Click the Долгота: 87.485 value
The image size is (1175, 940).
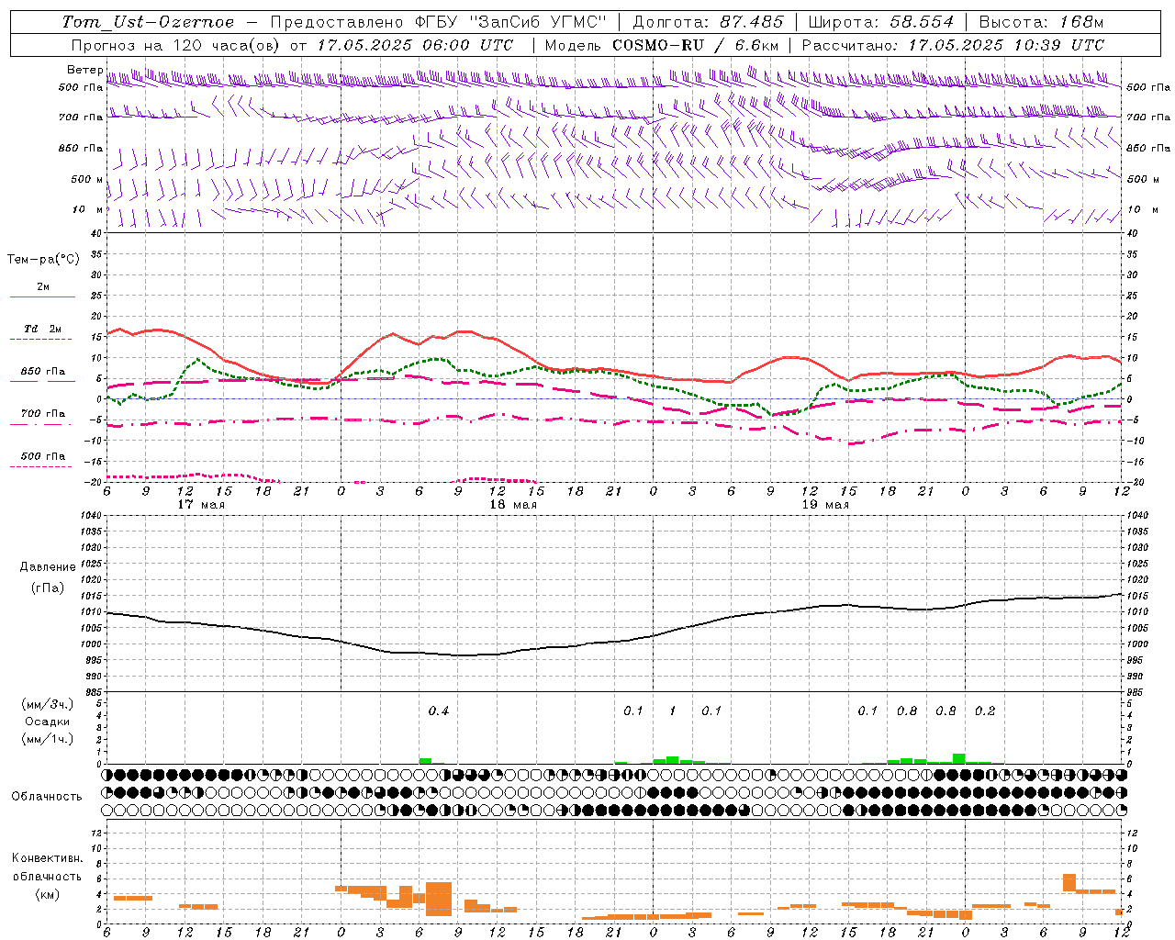coord(709,22)
